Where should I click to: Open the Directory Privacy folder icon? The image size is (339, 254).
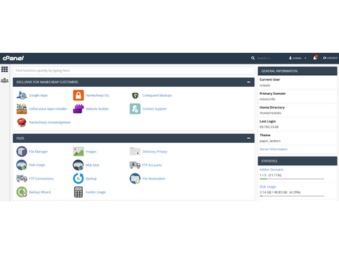click(x=135, y=151)
